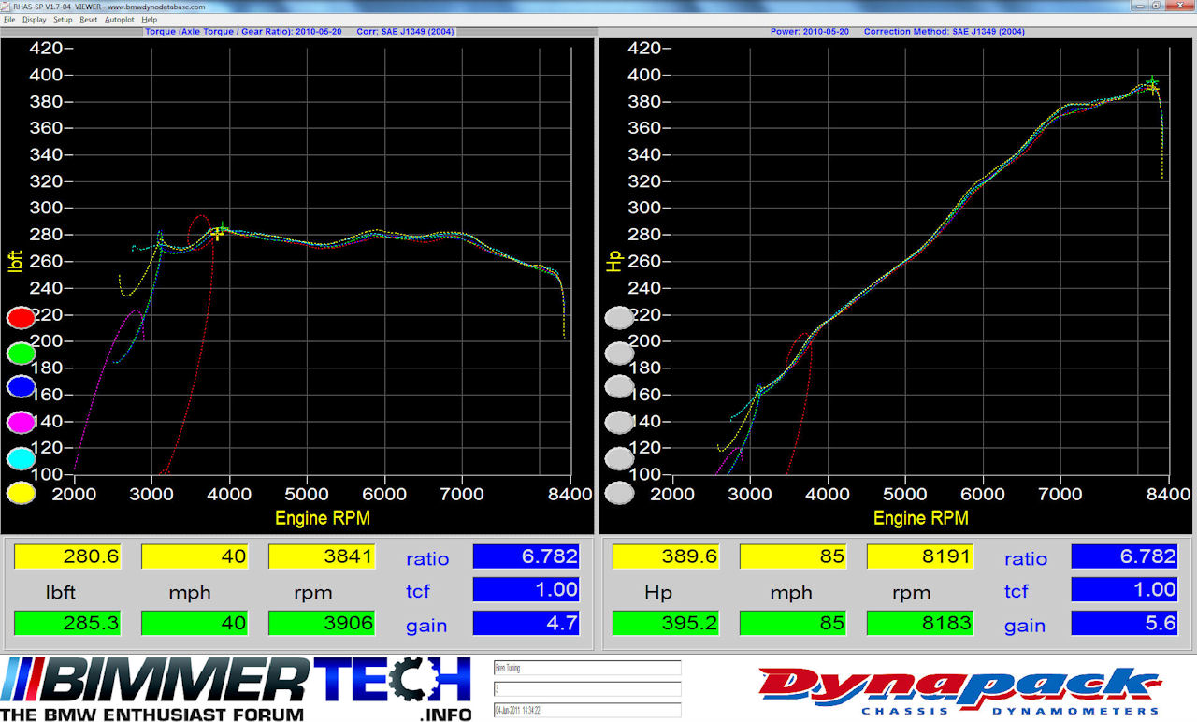This screenshot has width=1197, height=722.
Task: Click the green 3906 rpm torque value
Action: [x=322, y=624]
